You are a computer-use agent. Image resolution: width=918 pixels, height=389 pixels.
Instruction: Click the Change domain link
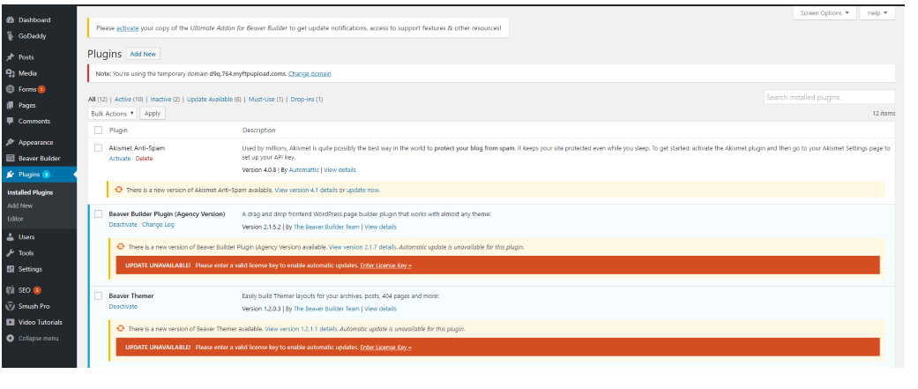(x=310, y=74)
